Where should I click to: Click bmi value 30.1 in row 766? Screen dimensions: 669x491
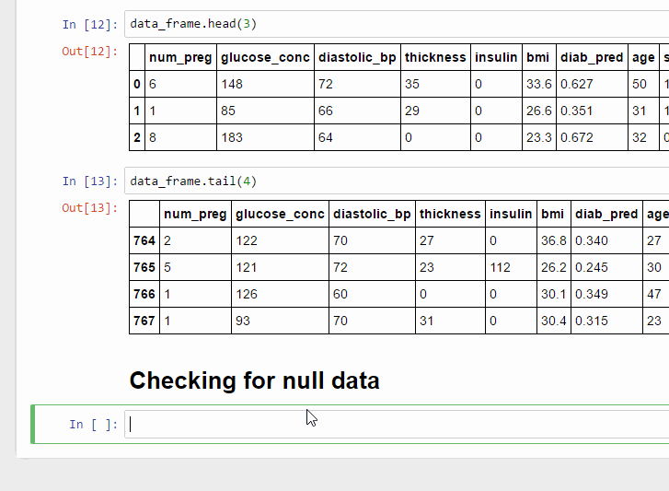point(554,294)
